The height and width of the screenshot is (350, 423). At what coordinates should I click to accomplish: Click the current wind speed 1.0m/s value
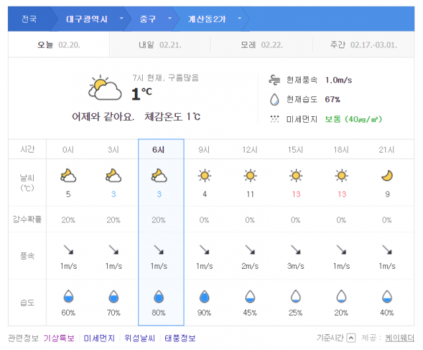tap(338, 80)
